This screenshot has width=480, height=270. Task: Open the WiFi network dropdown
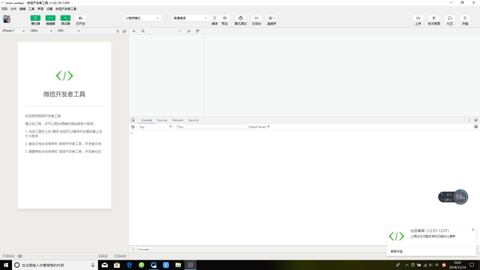click(x=68, y=31)
